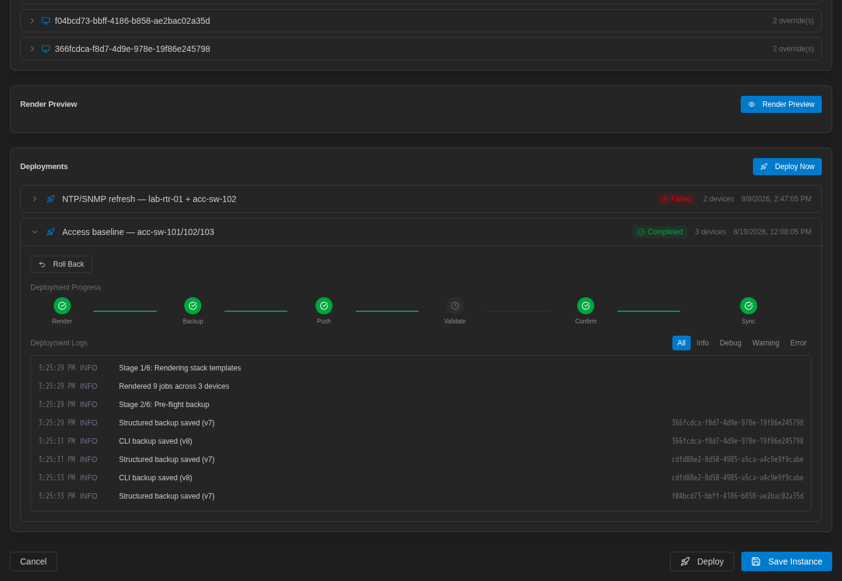Click the Render Preview button
This screenshot has height=581, width=842.
781,104
